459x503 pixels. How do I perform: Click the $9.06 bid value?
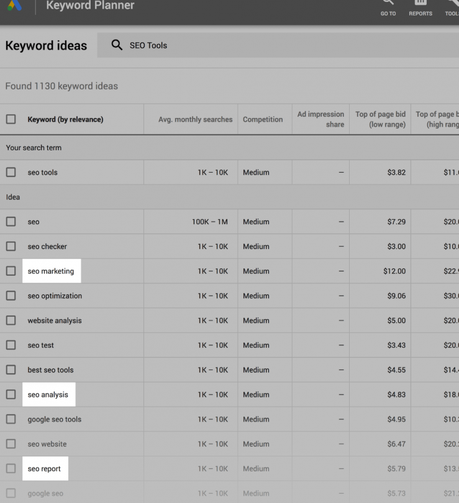tap(396, 296)
